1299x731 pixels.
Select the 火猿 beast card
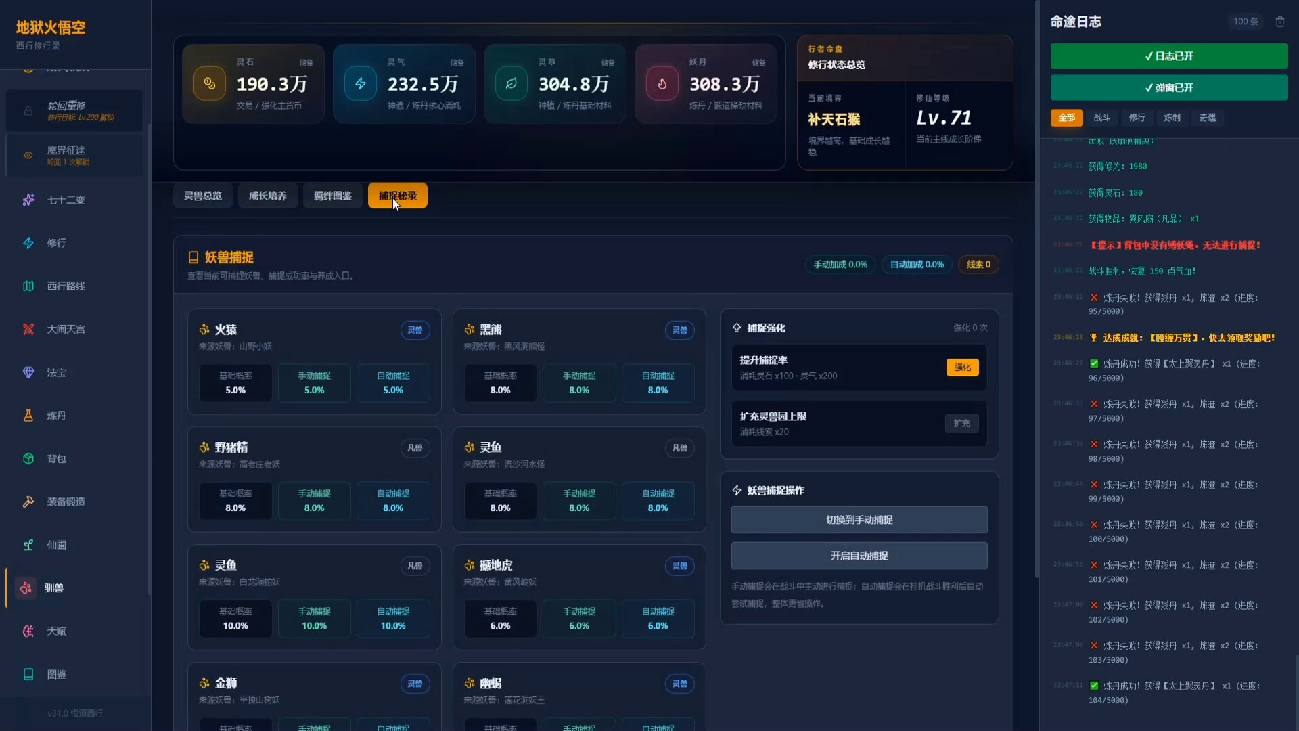(x=314, y=361)
